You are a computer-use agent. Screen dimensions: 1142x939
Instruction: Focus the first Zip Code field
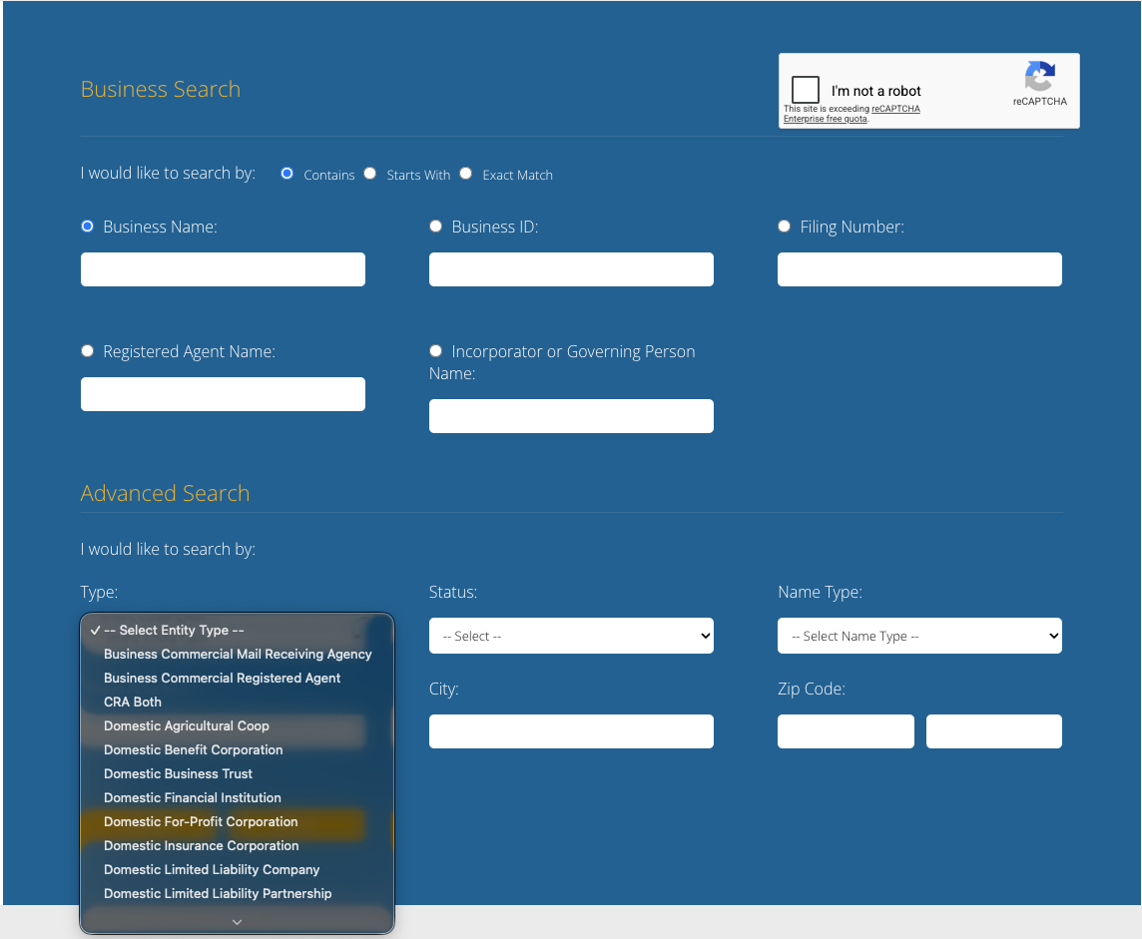click(x=846, y=731)
